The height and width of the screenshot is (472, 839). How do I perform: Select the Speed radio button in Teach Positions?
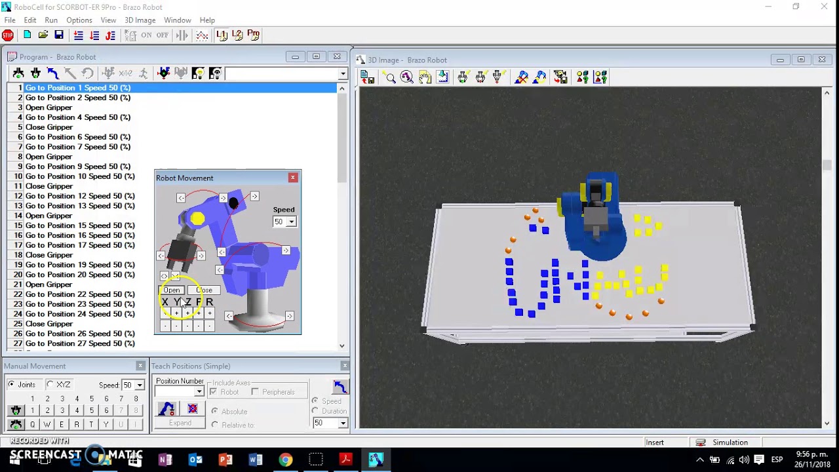coord(315,401)
